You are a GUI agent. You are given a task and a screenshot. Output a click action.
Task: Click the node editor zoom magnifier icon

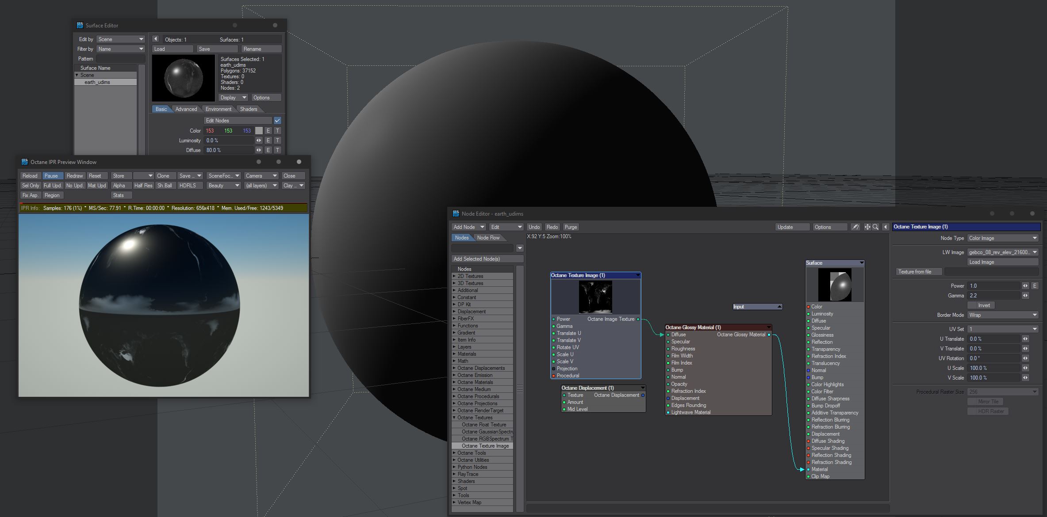875,227
